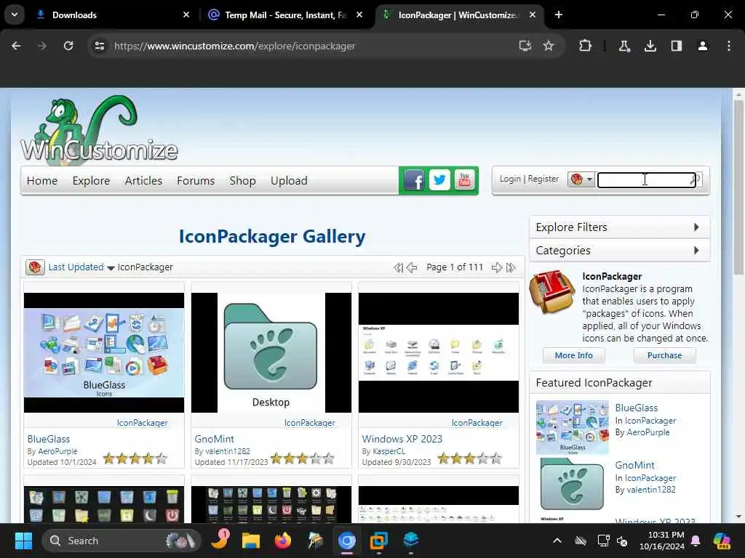Open the Facebook social icon
Viewport: 745px width, 558px height.
414,180
